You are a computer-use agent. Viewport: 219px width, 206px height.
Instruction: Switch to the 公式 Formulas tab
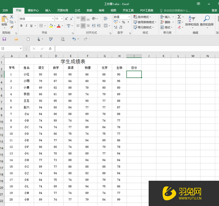click(77, 10)
